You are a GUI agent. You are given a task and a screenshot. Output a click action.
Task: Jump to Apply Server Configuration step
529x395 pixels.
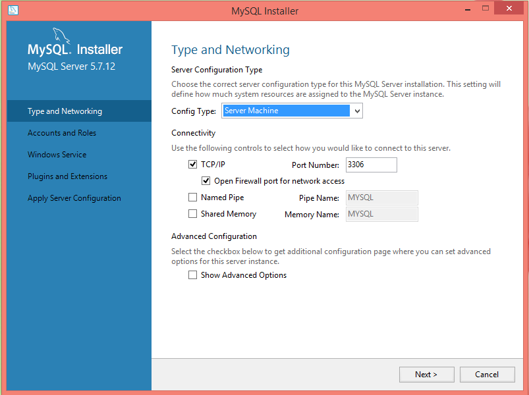74,198
